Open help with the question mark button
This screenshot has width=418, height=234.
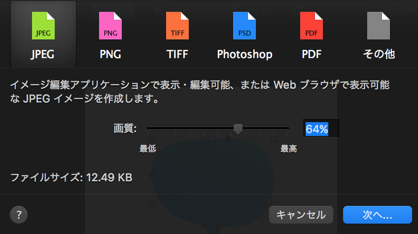[19, 215]
